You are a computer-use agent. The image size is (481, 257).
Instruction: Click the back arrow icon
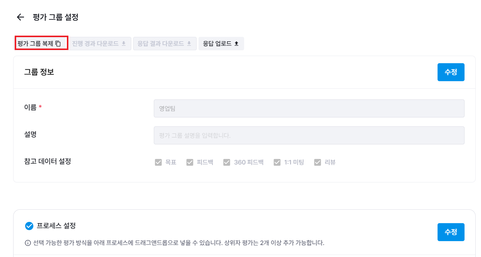pyautogui.click(x=20, y=17)
